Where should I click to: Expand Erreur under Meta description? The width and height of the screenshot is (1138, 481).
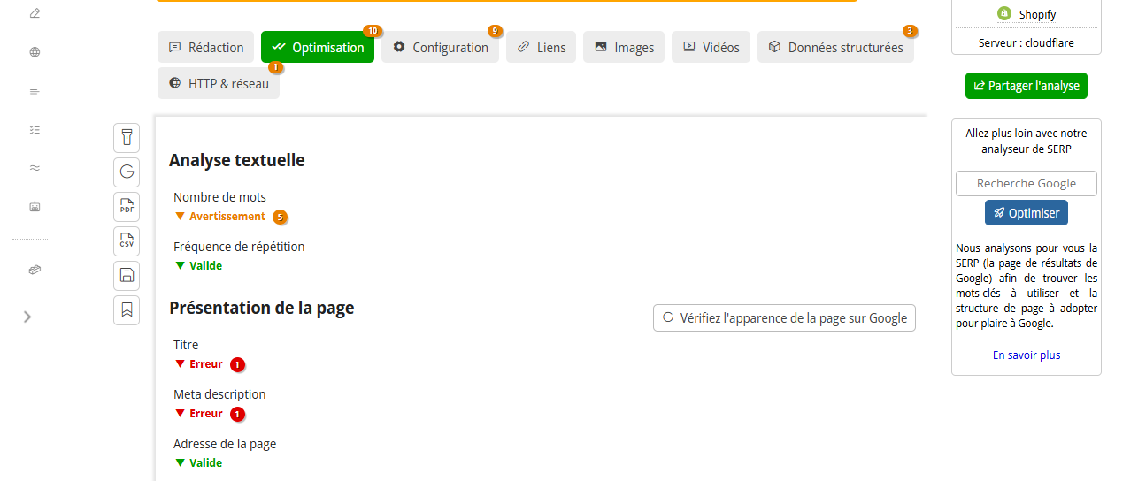click(199, 414)
